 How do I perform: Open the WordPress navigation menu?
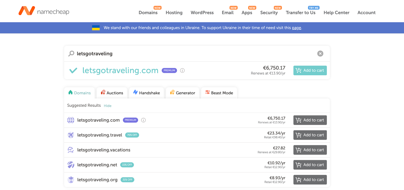[202, 13]
